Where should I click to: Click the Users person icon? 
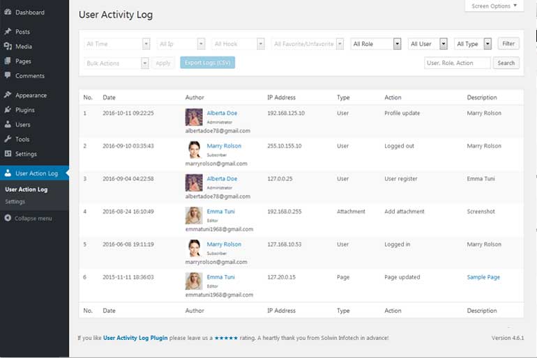(8, 124)
